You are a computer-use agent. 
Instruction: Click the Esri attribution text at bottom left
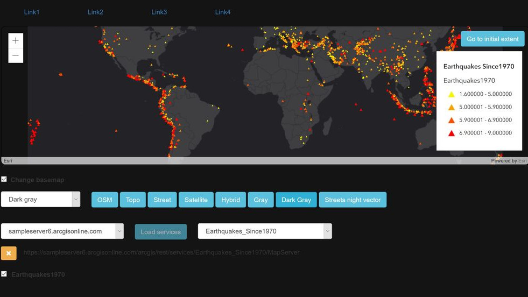[x=8, y=161]
